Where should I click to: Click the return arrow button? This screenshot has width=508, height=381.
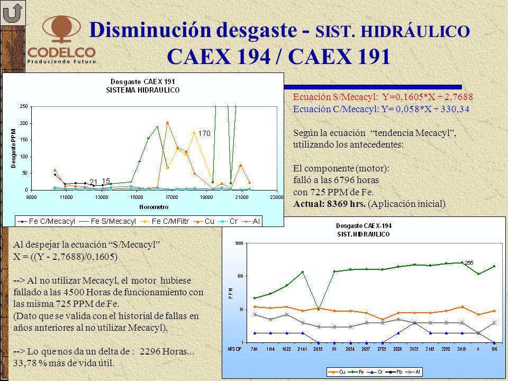click(13, 13)
